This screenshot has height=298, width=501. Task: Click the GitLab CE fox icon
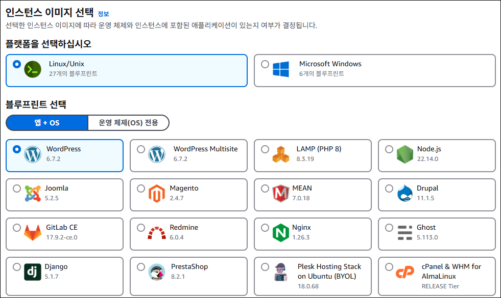(x=33, y=233)
